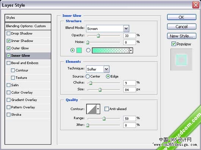Enable the Stroke checkbox

pos(8,115)
